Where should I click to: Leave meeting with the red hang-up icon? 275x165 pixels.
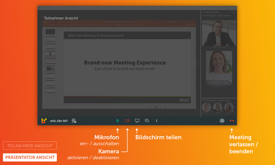point(232,121)
